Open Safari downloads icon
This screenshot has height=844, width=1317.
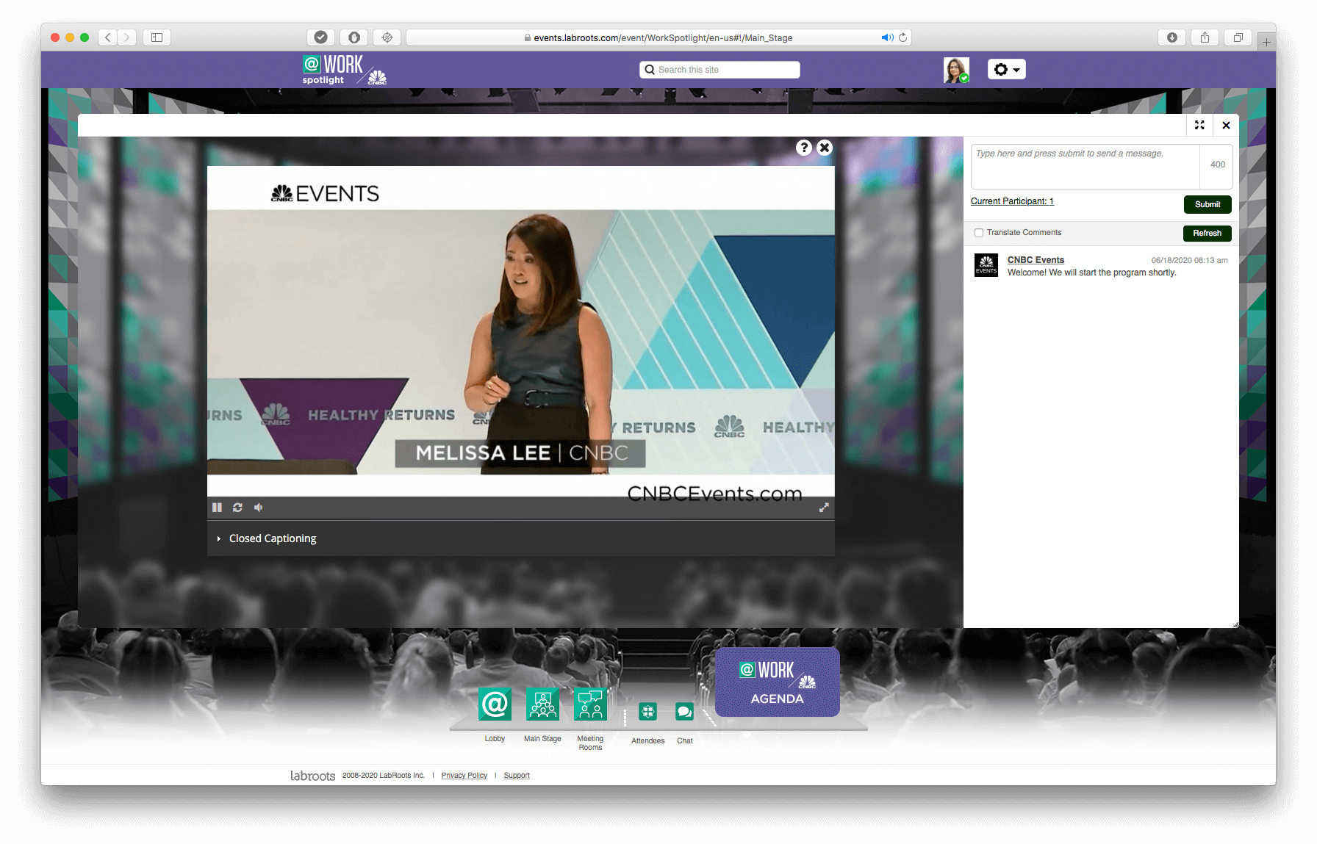pyautogui.click(x=1172, y=37)
